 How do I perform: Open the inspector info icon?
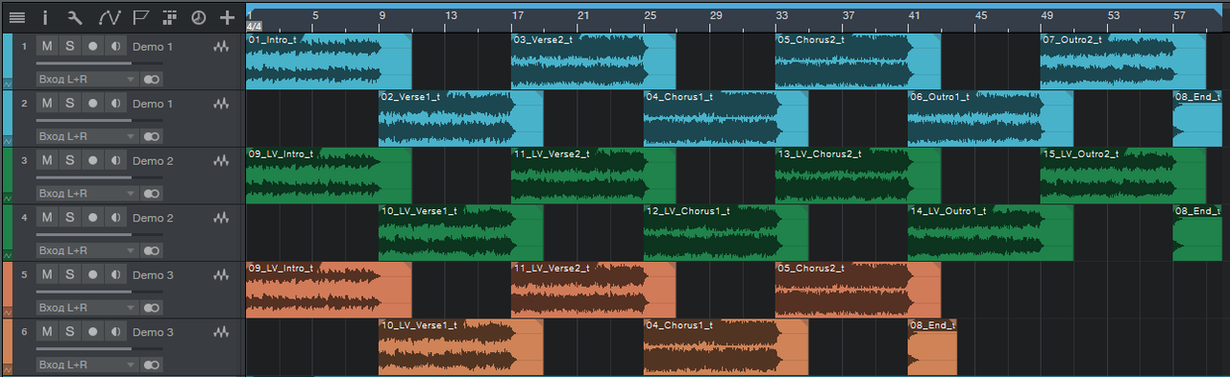click(45, 16)
